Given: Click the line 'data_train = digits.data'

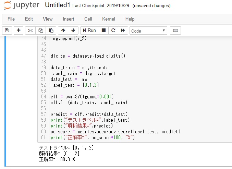Looking at the screenshot, I should coord(80,68).
